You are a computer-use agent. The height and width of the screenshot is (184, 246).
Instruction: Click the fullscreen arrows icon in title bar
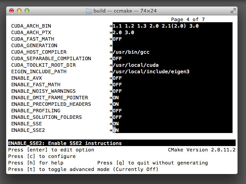233,11
